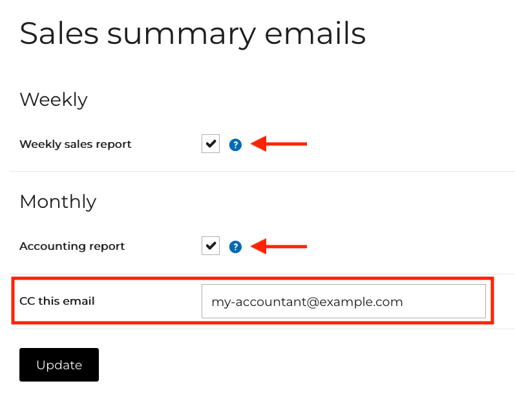
Task: Click the checkmark in the weekly report box
Action: point(211,144)
